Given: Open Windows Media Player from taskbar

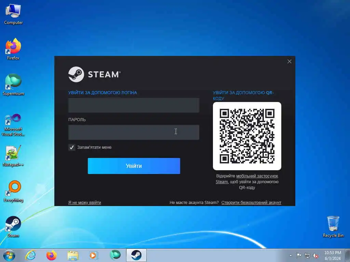Looking at the screenshot, I should 94,255.
